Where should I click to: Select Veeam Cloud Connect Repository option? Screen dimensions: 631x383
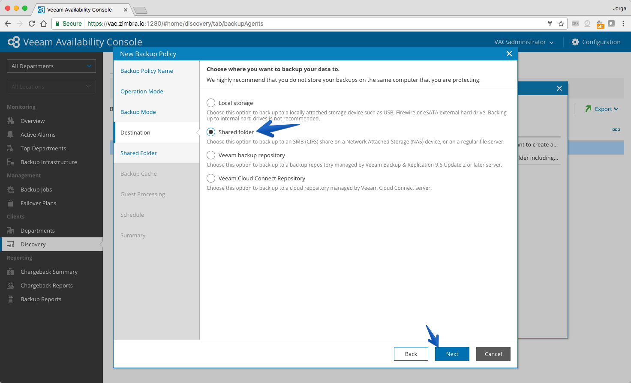(211, 178)
